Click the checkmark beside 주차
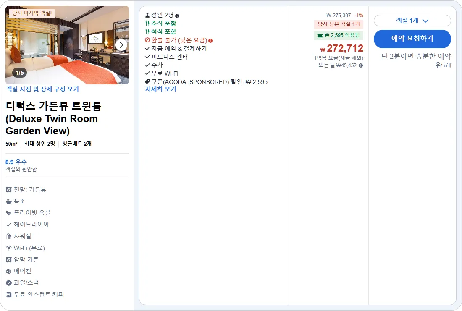 point(147,65)
